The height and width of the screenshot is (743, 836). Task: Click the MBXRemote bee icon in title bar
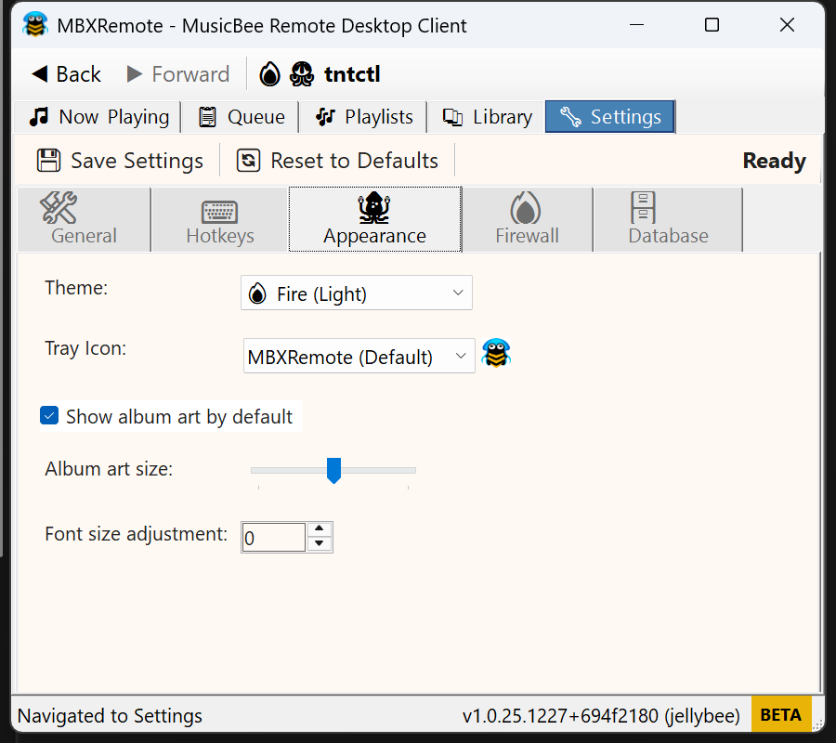(35, 25)
